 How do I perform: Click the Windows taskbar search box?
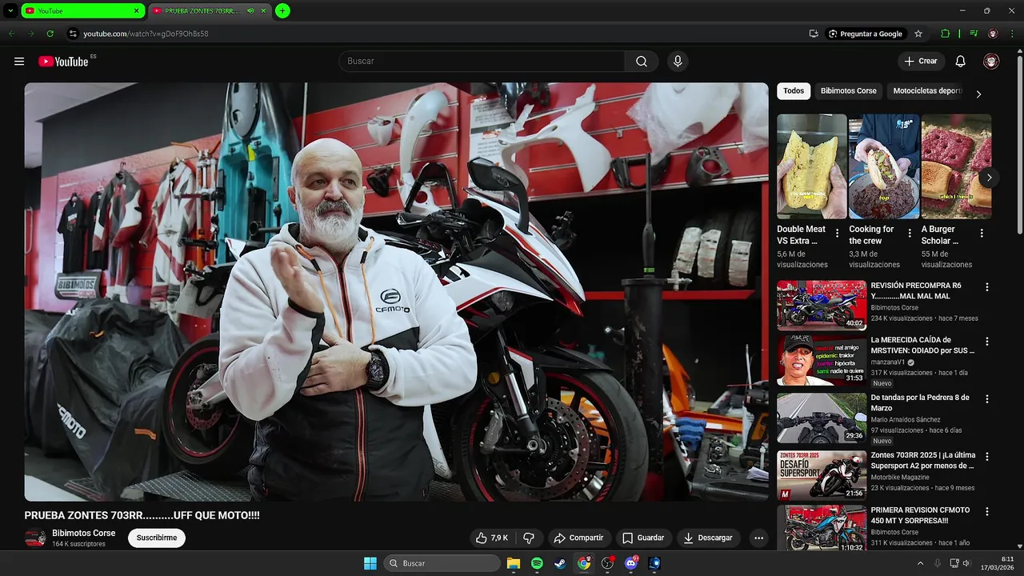442,563
